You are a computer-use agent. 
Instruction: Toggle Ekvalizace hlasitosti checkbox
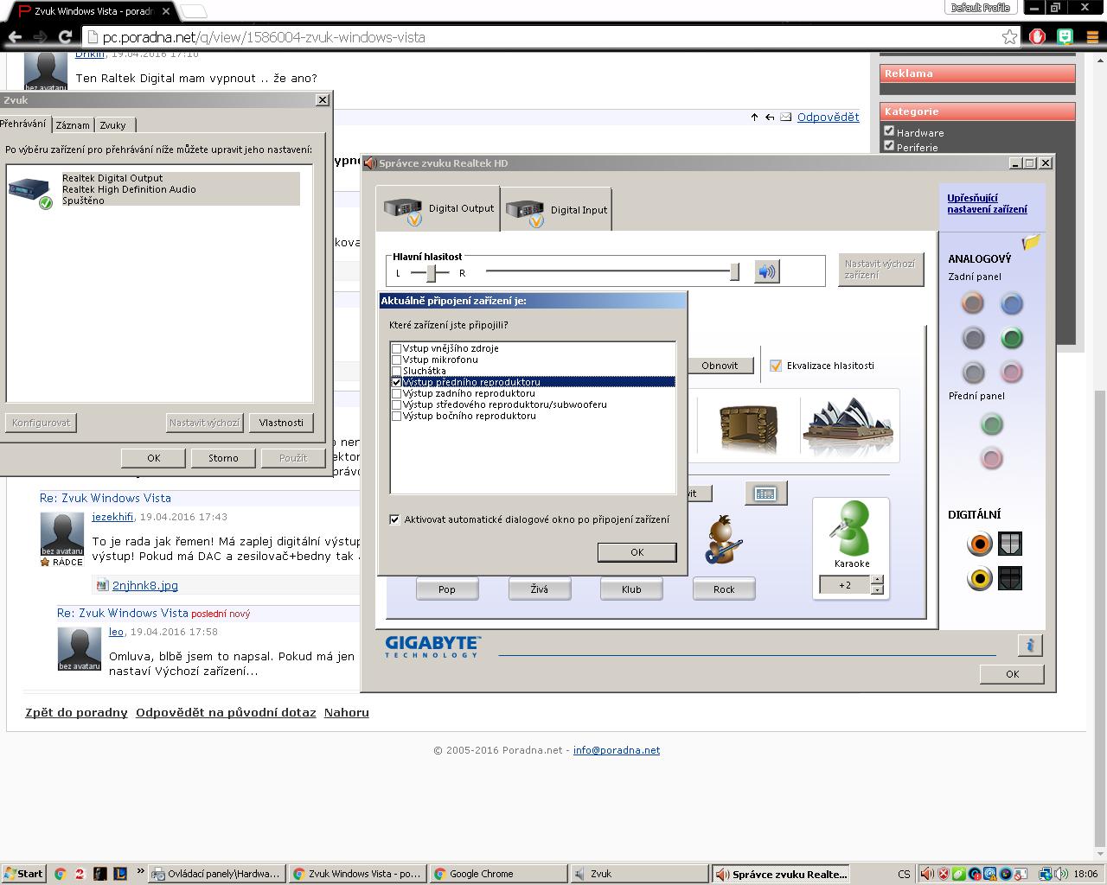coord(776,366)
